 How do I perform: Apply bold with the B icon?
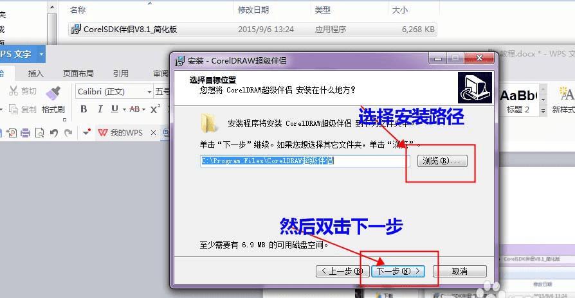(x=84, y=109)
